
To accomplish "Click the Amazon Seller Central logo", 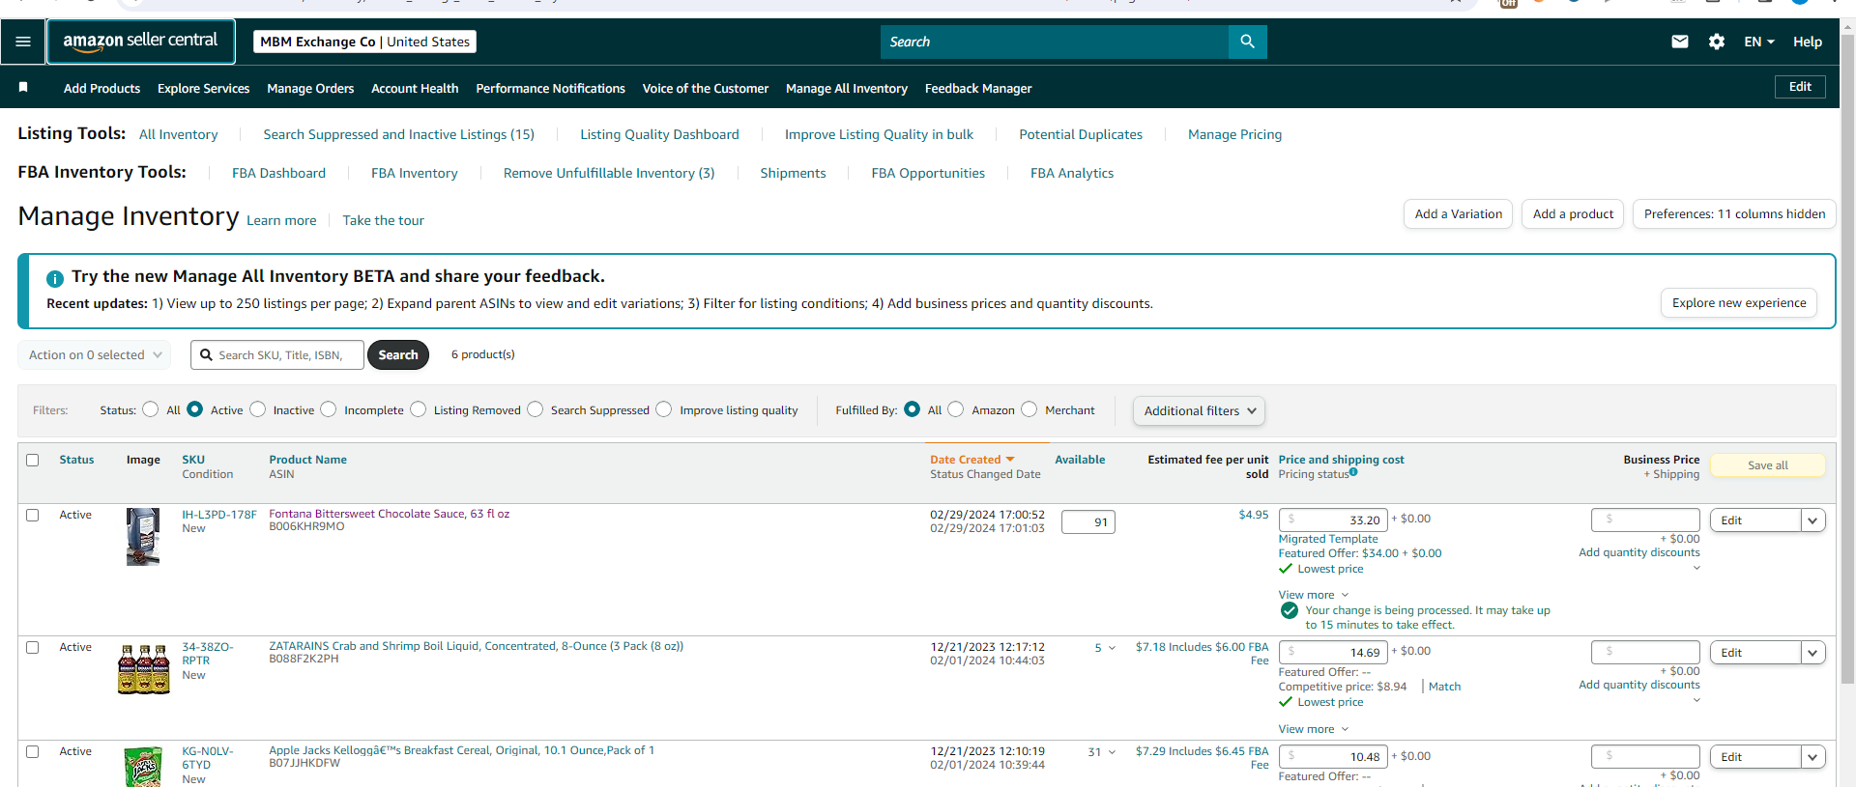I will pos(141,42).
